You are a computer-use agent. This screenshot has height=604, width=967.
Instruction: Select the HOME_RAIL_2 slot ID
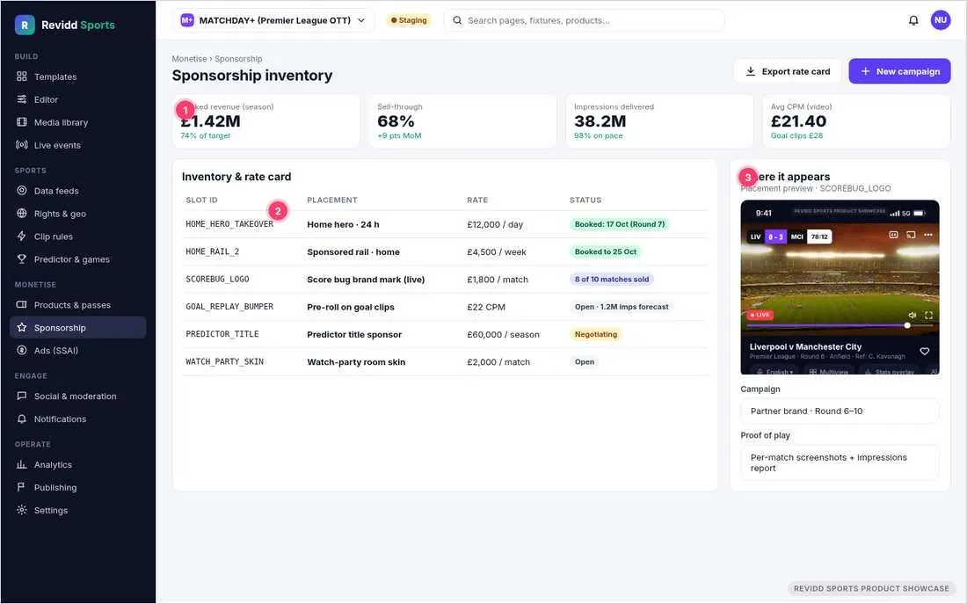point(212,251)
